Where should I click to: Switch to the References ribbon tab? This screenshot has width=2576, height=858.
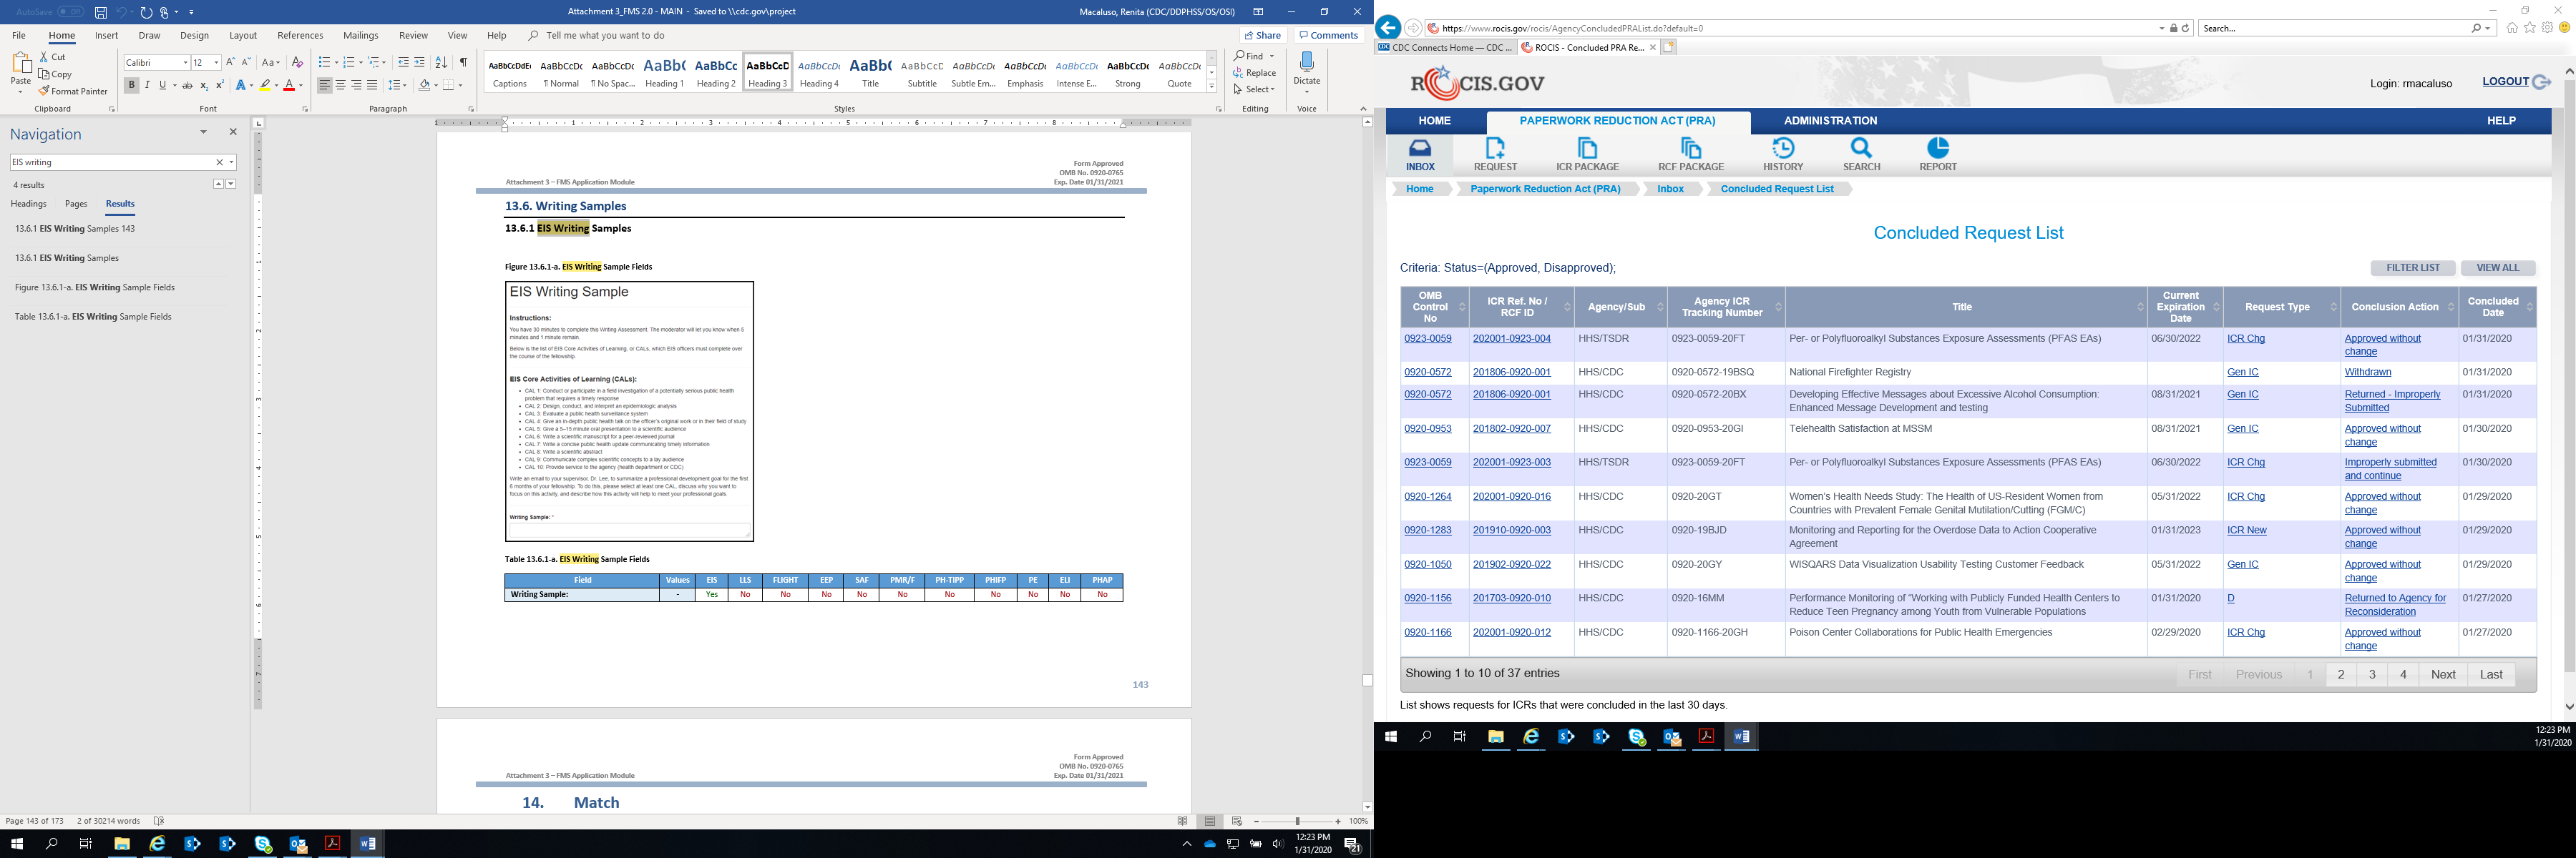(300, 35)
